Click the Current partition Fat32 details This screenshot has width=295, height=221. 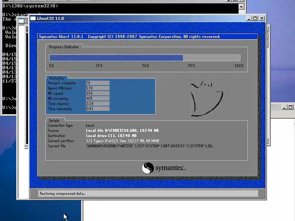pos(123,141)
